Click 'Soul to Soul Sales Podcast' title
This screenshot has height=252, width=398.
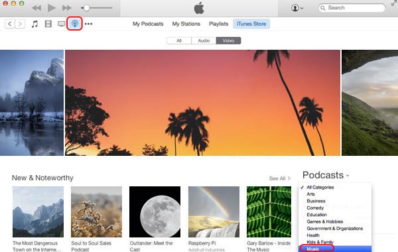(x=91, y=246)
